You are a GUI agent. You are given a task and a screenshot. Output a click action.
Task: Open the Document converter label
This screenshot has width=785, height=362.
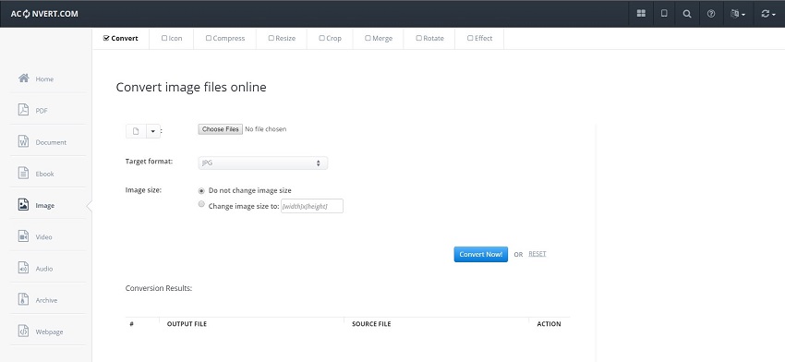(x=51, y=142)
